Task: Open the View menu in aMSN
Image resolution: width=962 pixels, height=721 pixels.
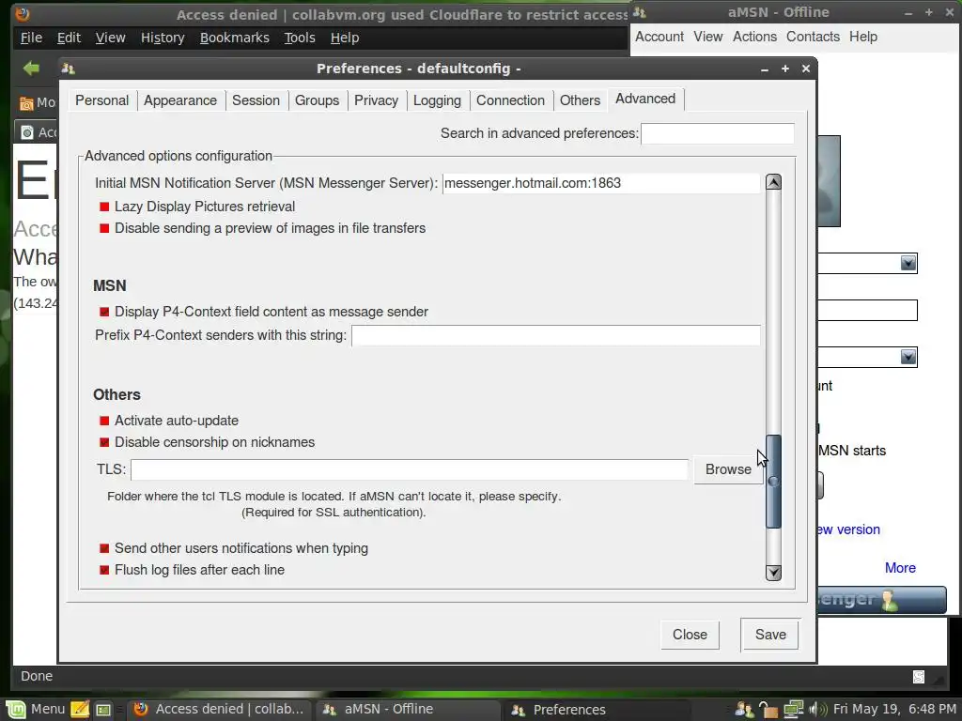Action: 708,37
